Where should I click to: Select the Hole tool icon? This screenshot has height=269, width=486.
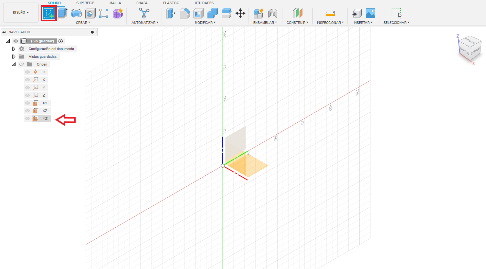coord(90,13)
